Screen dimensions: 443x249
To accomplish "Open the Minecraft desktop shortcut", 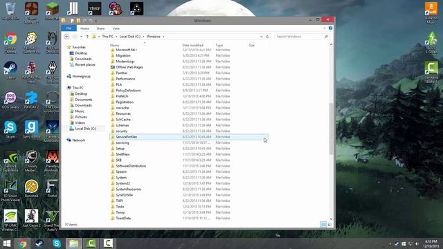I will [x=53, y=11].
